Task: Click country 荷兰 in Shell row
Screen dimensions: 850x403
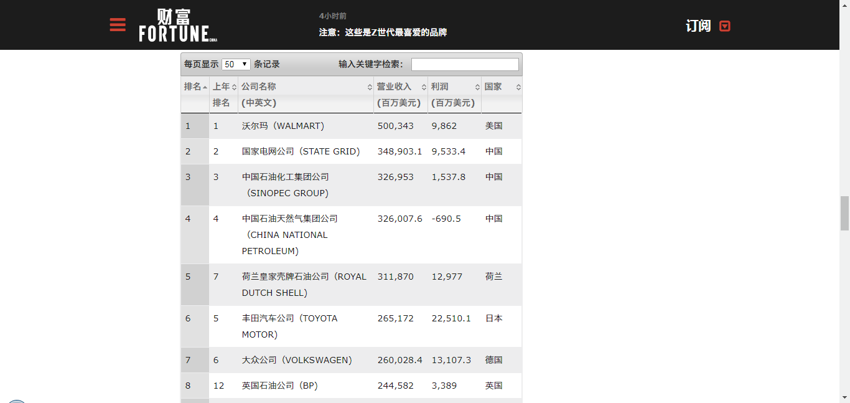Action: click(494, 277)
